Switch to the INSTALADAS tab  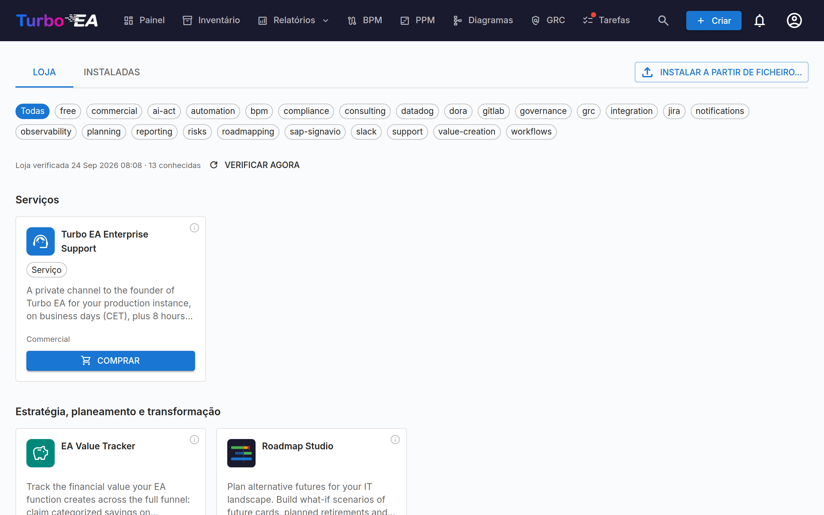(x=112, y=72)
